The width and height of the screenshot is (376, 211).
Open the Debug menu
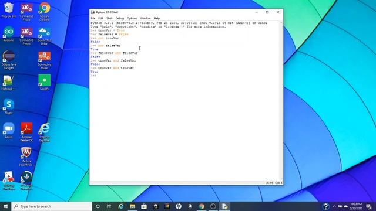[x=120, y=18]
